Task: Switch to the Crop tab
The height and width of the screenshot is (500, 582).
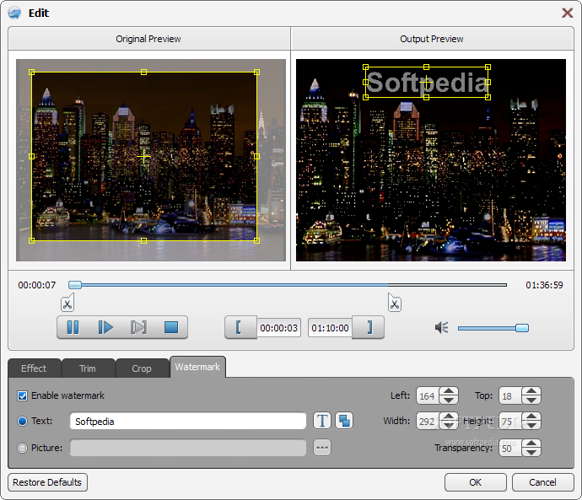Action: 142,368
